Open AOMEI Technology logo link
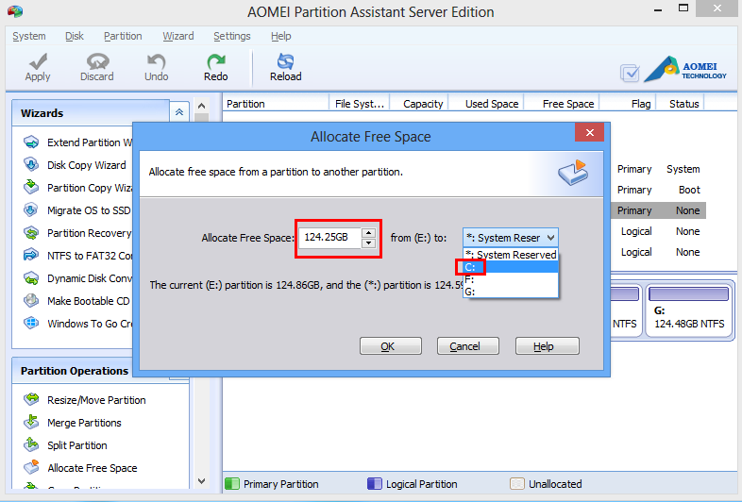Screen dimensions: 742x502 tap(685, 69)
